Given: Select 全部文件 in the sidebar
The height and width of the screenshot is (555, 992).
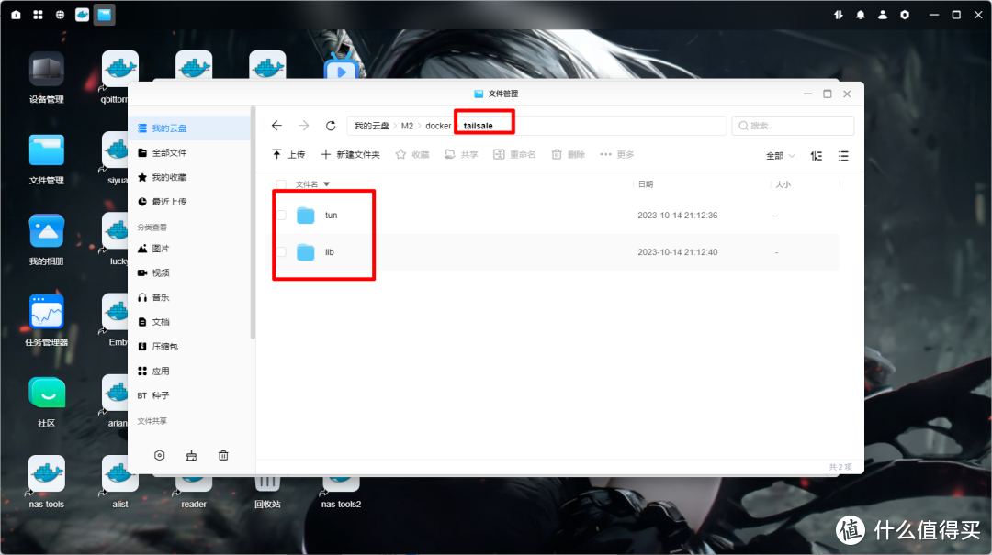Looking at the screenshot, I should tap(168, 152).
